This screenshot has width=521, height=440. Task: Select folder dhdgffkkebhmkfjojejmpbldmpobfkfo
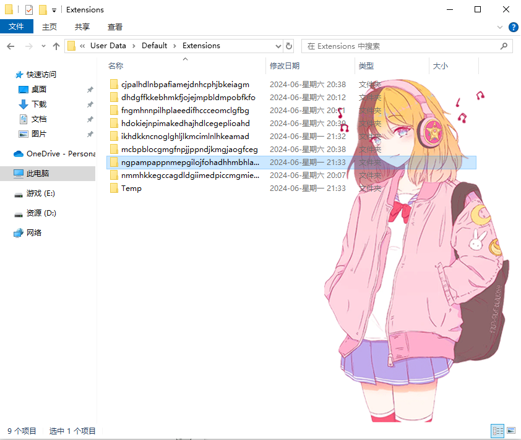coord(188,98)
